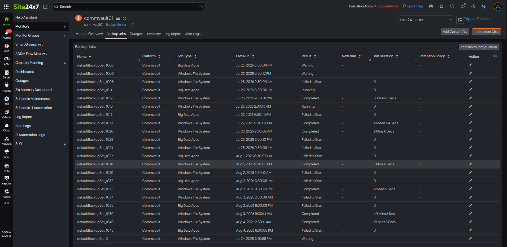The image size is (507, 247).
Task: Click the refresh icon next to commvault01
Action: click(x=124, y=18)
